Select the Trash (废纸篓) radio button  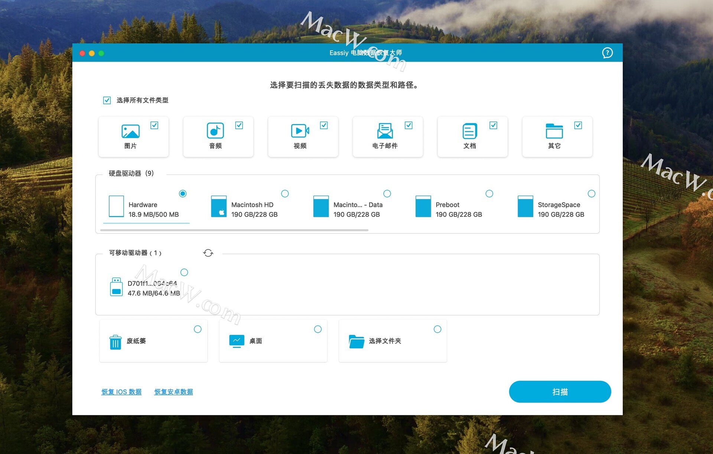pos(198,329)
